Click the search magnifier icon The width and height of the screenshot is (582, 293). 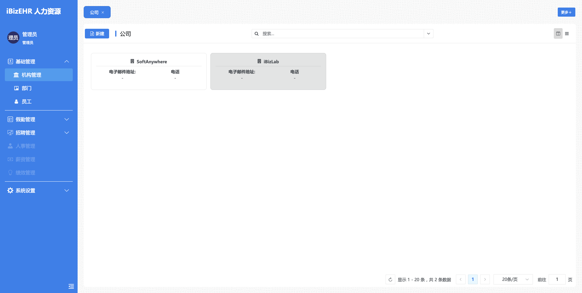[257, 34]
